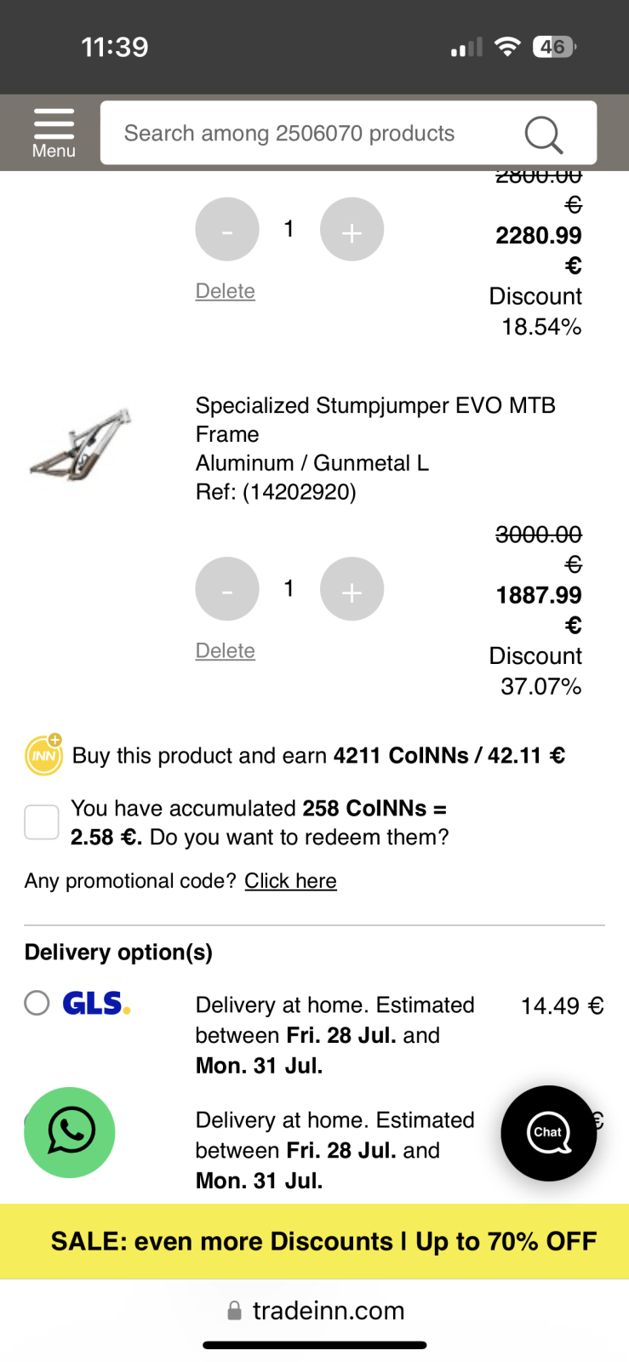Open the Stumpjumper frame thumbnail image

(x=83, y=444)
